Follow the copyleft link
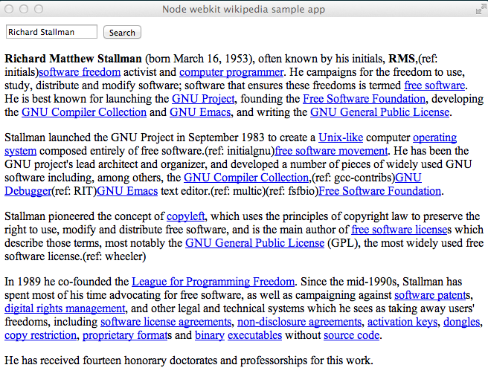The height and width of the screenshot is (388, 488). click(x=185, y=216)
